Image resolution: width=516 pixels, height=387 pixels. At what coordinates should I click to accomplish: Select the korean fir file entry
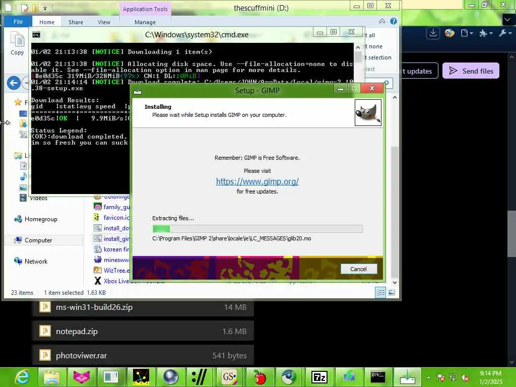[112, 249]
